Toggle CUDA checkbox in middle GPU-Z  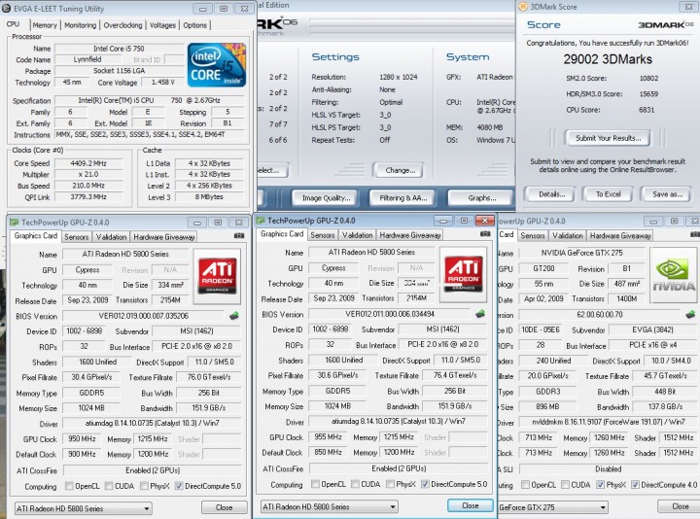click(356, 484)
